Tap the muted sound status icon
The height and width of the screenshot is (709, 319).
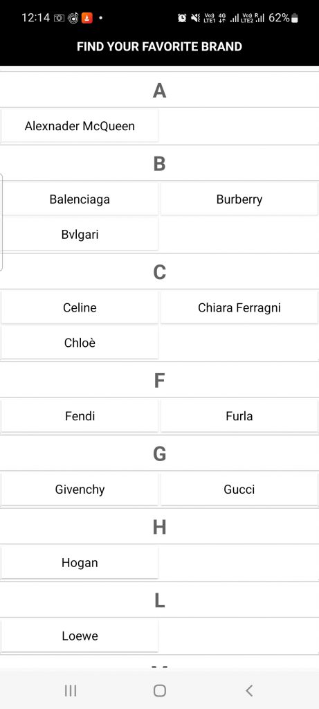[195, 18]
